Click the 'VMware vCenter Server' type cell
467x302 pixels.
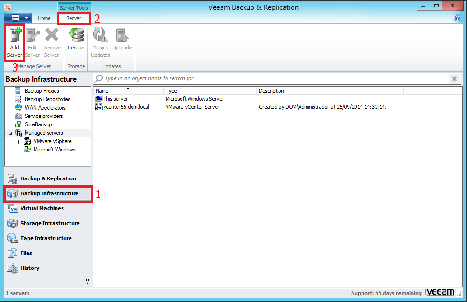pyautogui.click(x=192, y=107)
